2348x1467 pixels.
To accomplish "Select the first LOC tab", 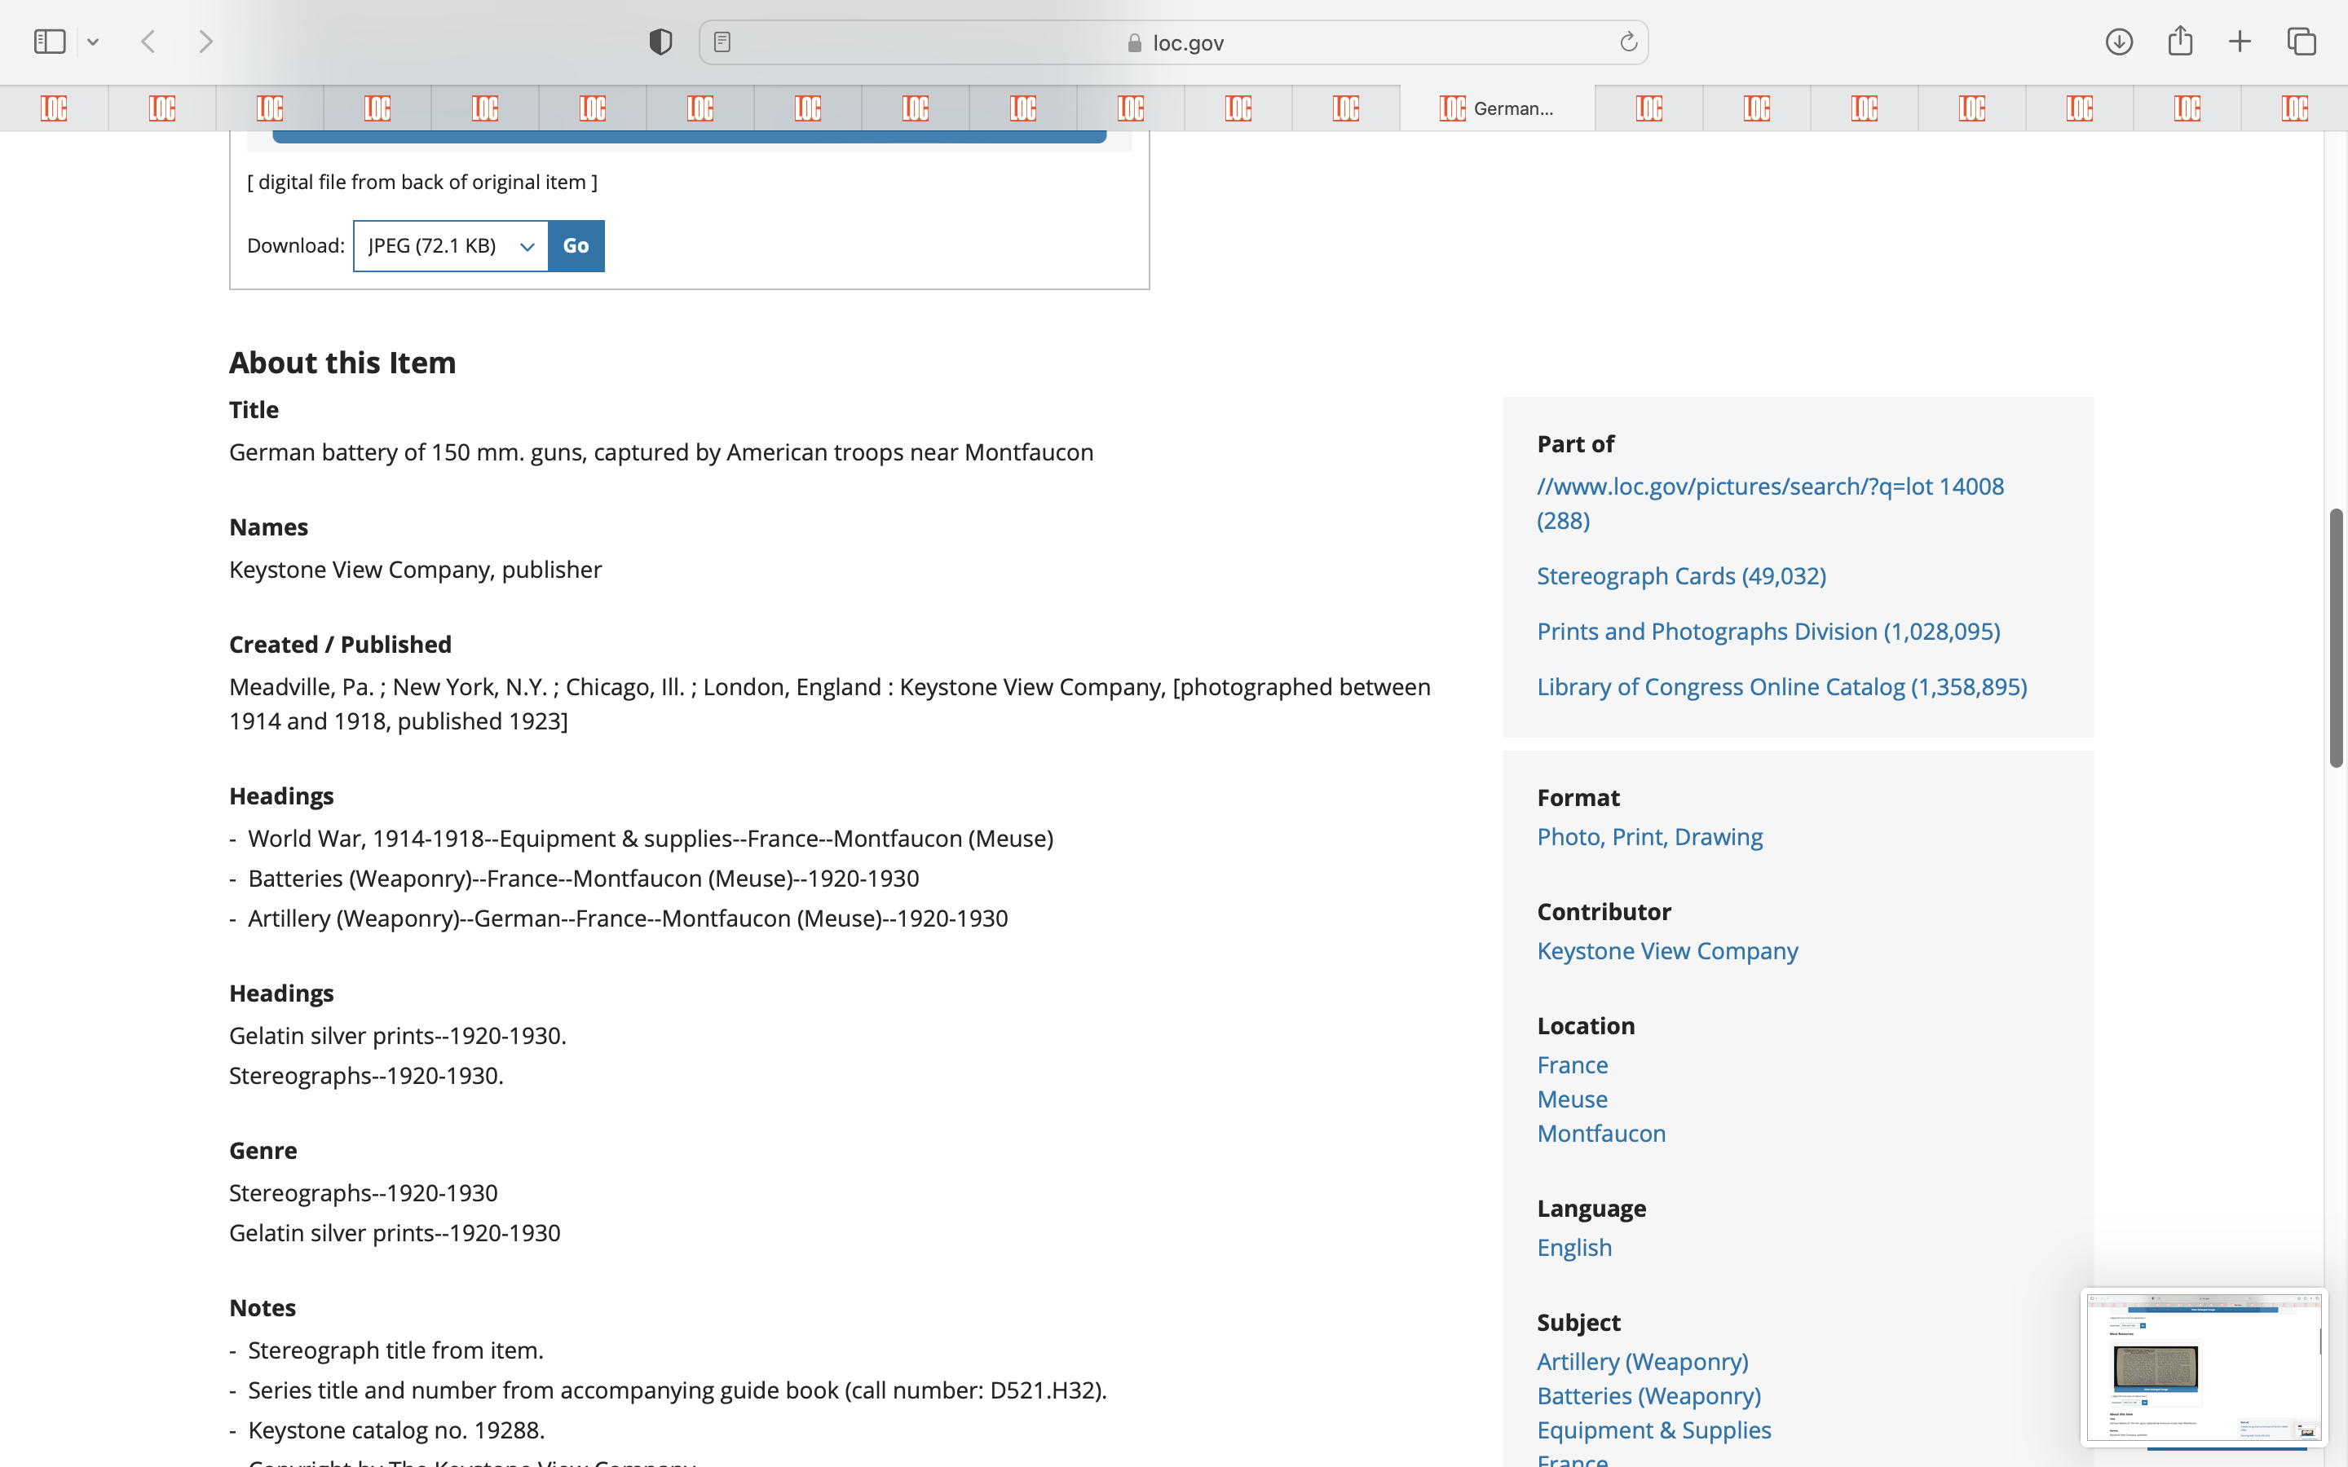I will tap(55, 108).
